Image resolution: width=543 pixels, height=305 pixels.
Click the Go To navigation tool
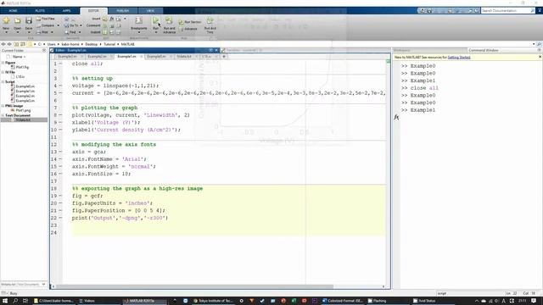click(71, 25)
